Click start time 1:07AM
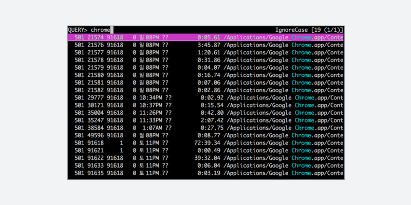The width and height of the screenshot is (411, 205). (x=152, y=128)
